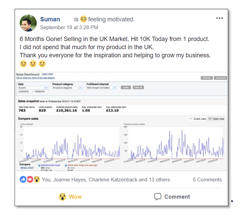Click the feeling motivated smiley emoji
The image size is (246, 218).
(84, 19)
